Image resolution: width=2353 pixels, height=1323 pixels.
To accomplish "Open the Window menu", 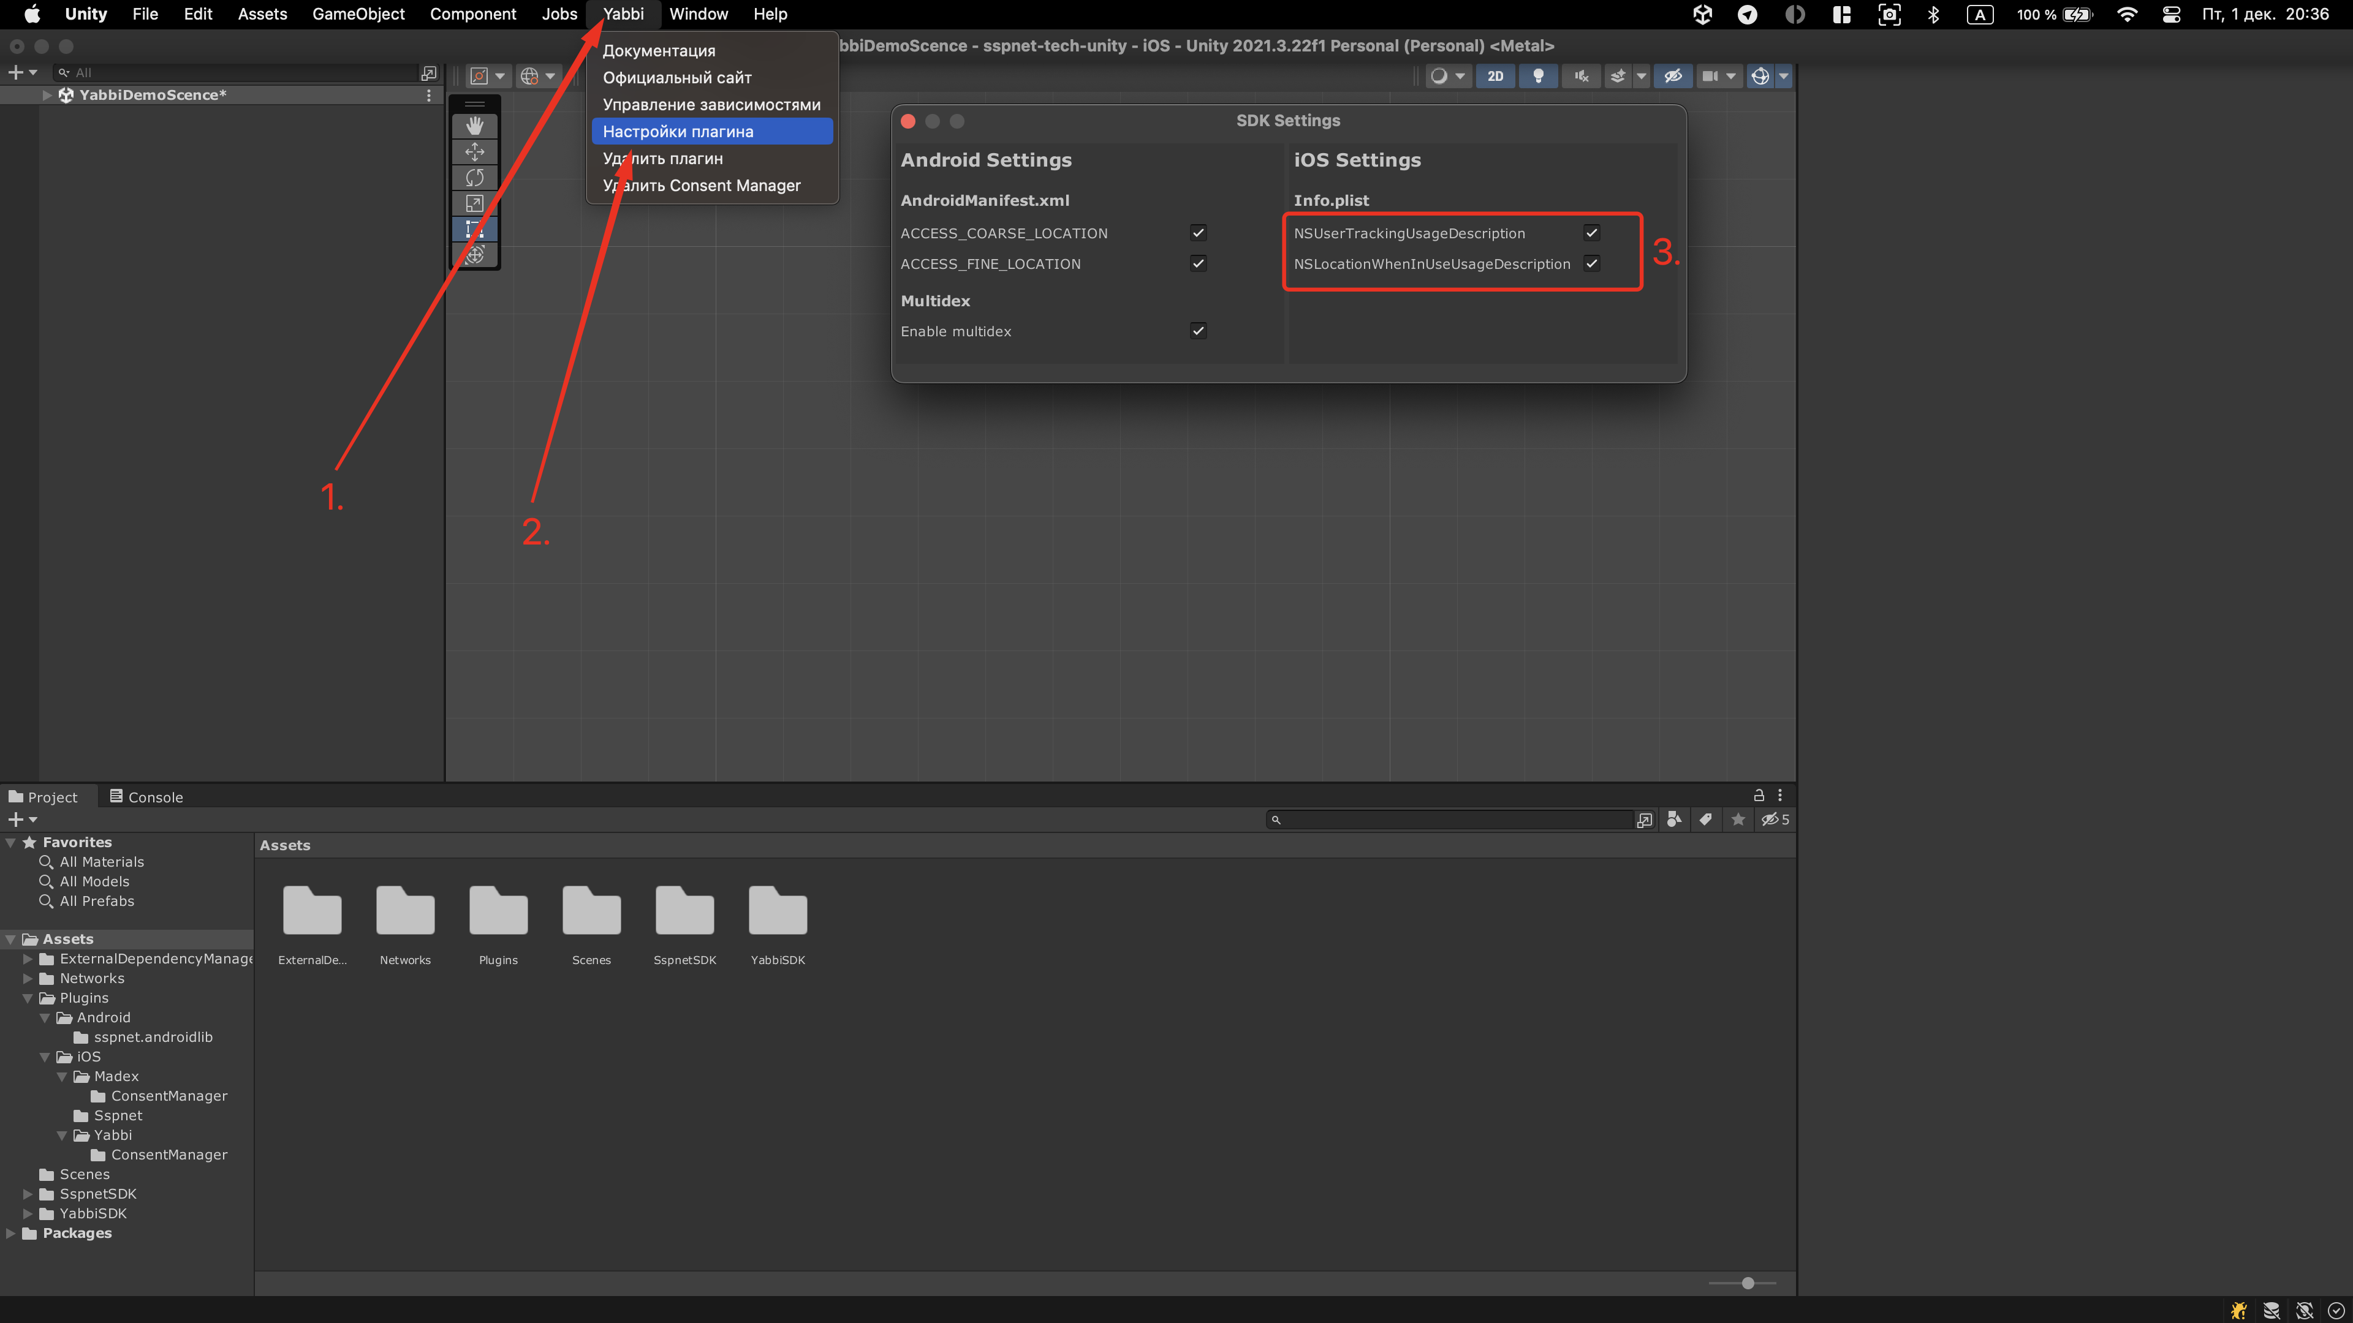I will point(698,13).
